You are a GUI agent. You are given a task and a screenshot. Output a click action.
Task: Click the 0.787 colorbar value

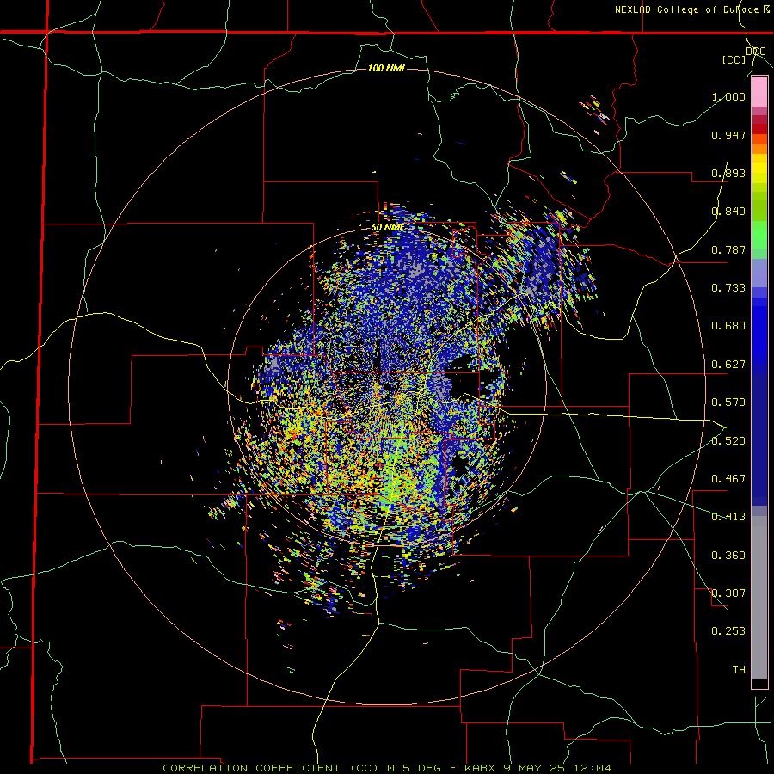[728, 249]
